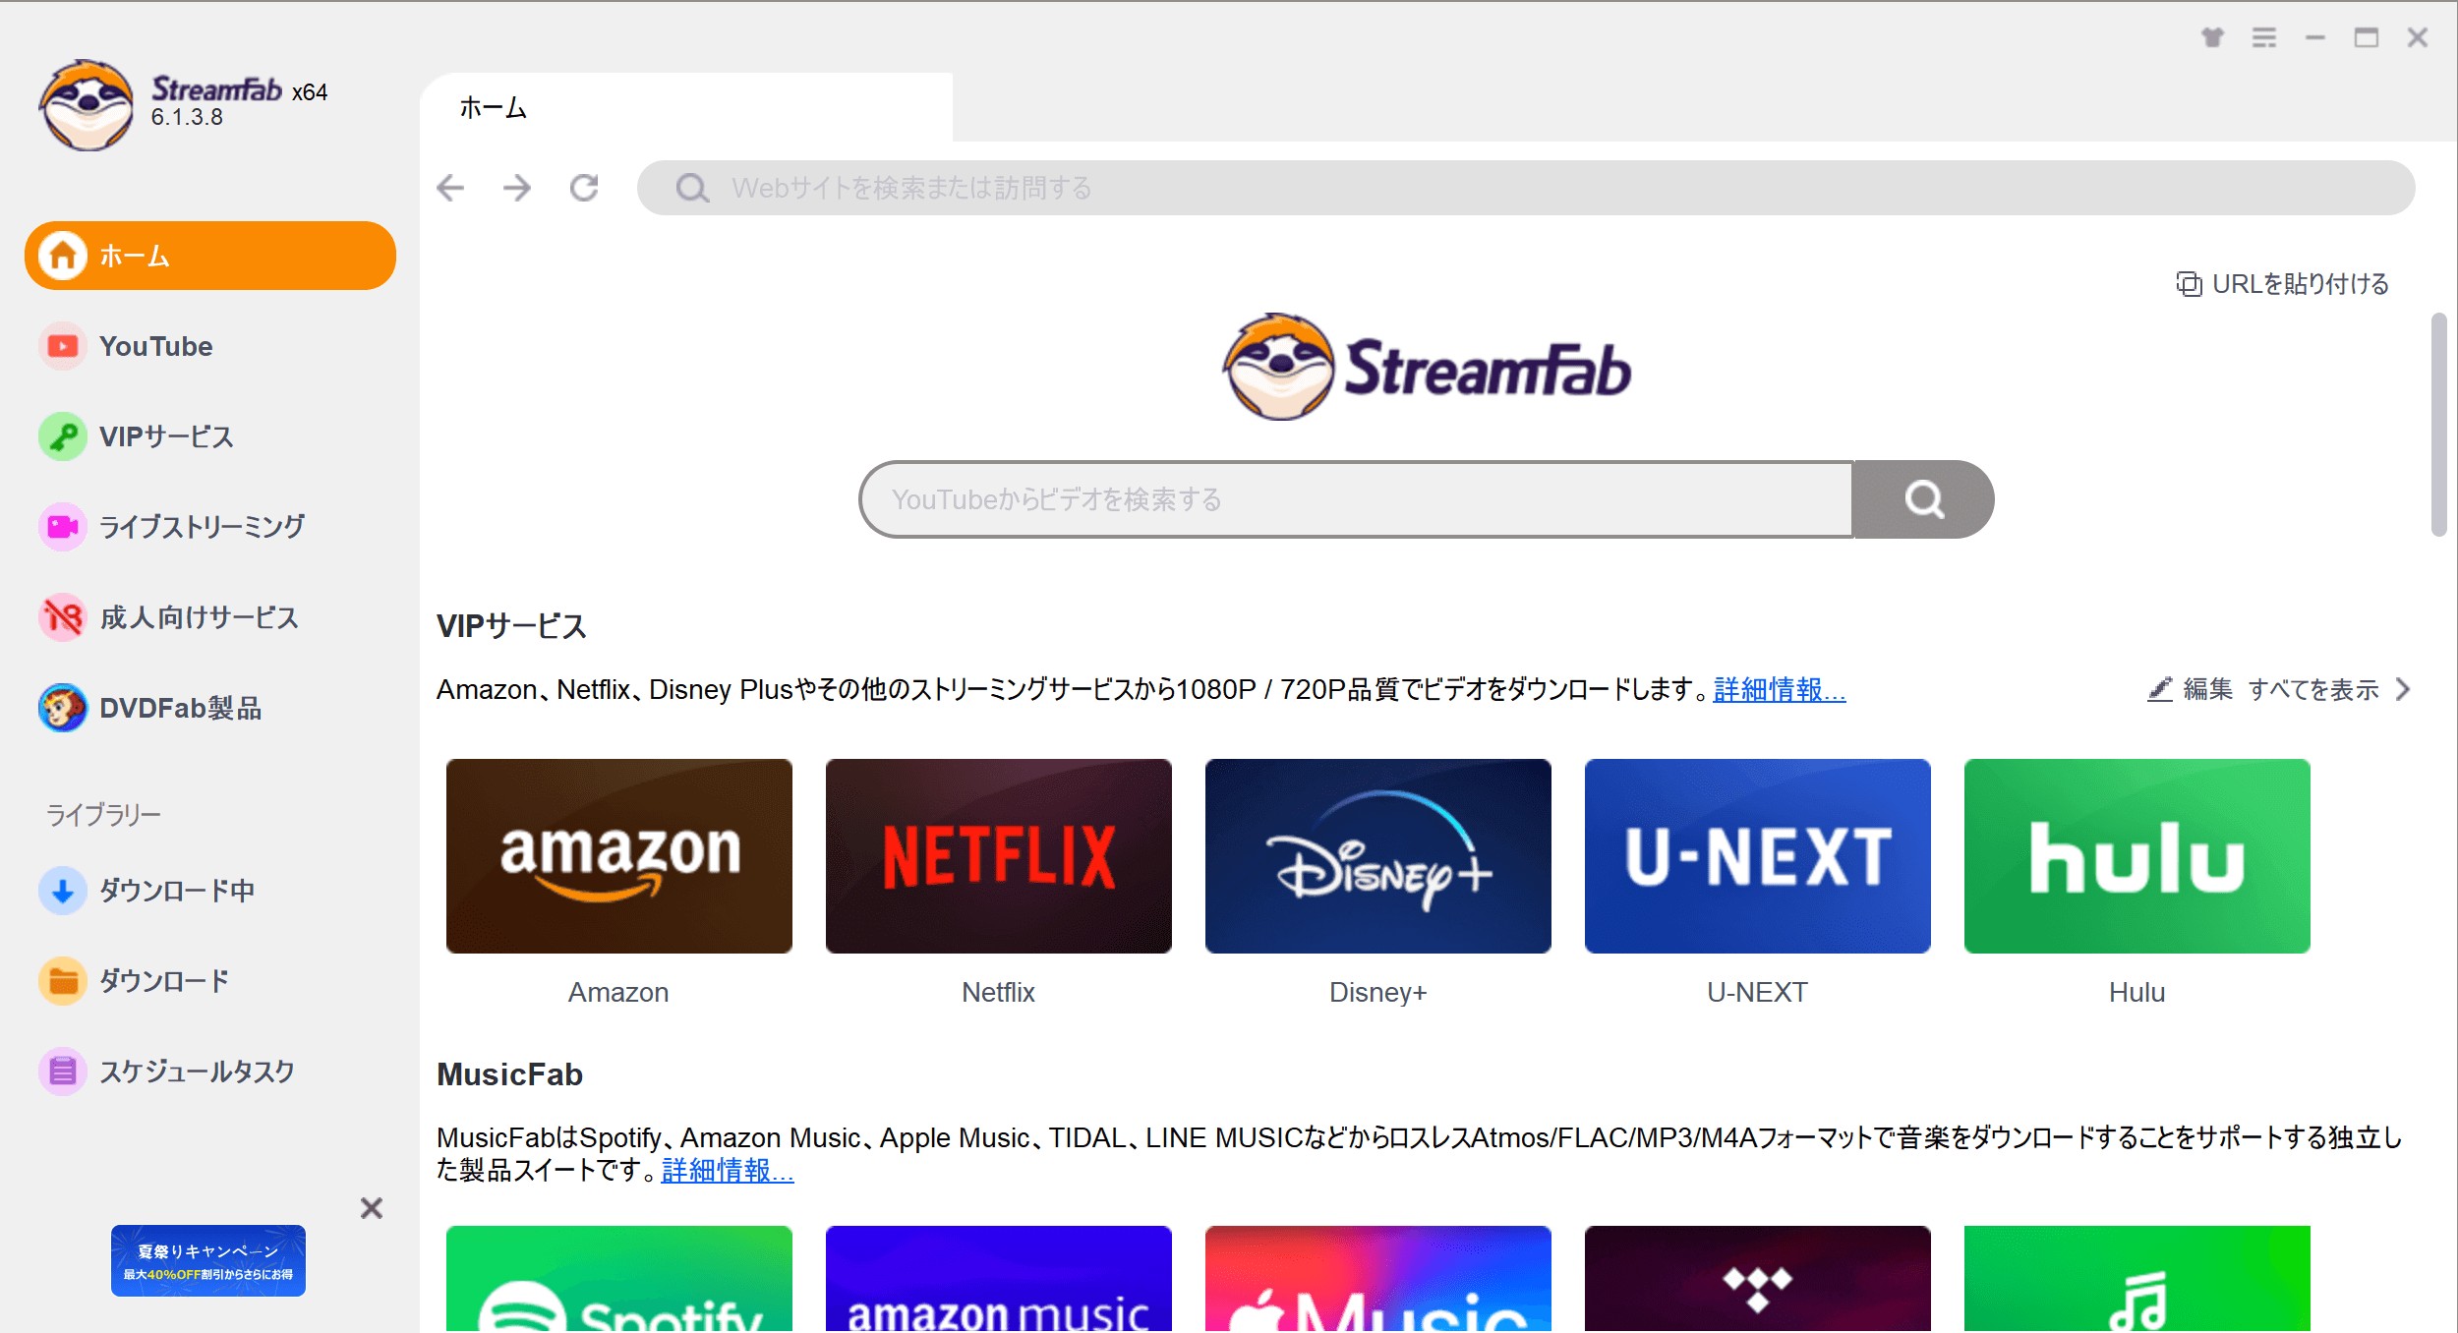Click the version number 6.1.3.8
Viewport: 2458px width, 1333px height.
[x=187, y=117]
